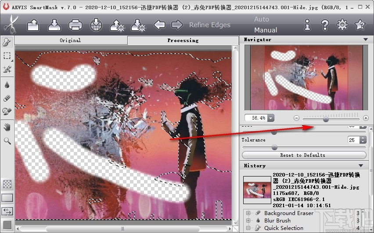Click the Tolerance value field

pyautogui.click(x=353, y=140)
